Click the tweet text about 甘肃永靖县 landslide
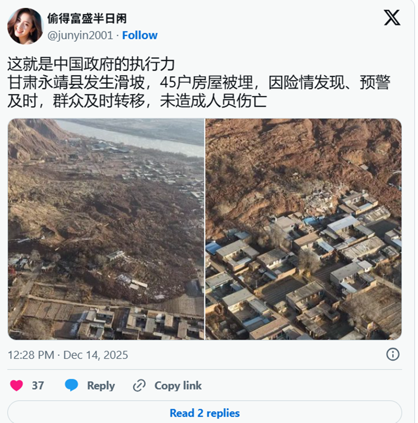Image resolution: width=418 pixels, height=423 pixels. pos(199,91)
